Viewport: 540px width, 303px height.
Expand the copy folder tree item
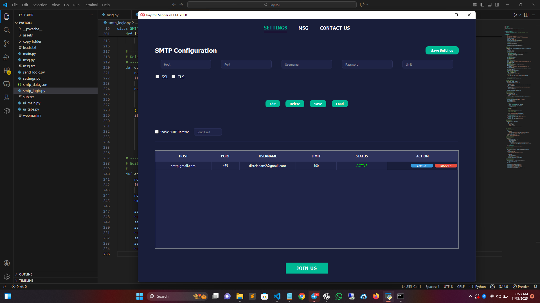(32, 41)
